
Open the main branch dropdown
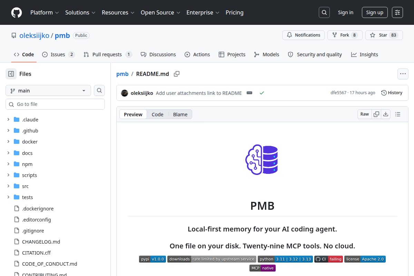[x=48, y=90]
